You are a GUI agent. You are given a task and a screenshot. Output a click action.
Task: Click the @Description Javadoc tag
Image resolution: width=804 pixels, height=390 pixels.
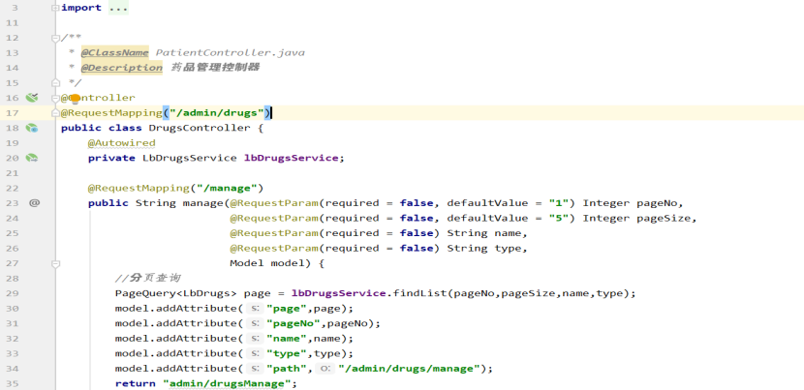click(x=121, y=67)
